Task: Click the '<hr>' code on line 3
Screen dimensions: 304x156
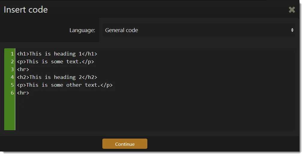Action: tap(23, 69)
